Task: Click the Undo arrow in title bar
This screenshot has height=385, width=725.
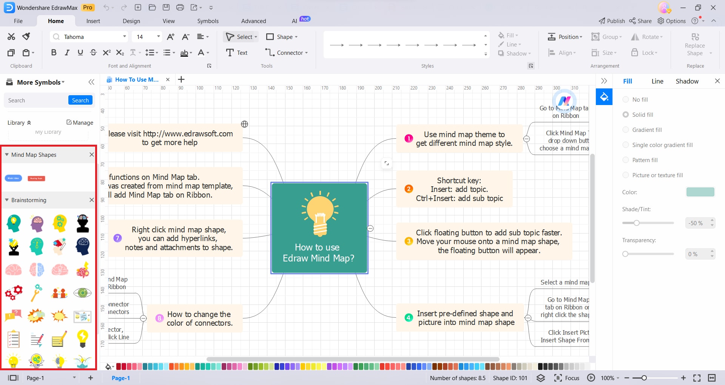Action: [x=106, y=8]
